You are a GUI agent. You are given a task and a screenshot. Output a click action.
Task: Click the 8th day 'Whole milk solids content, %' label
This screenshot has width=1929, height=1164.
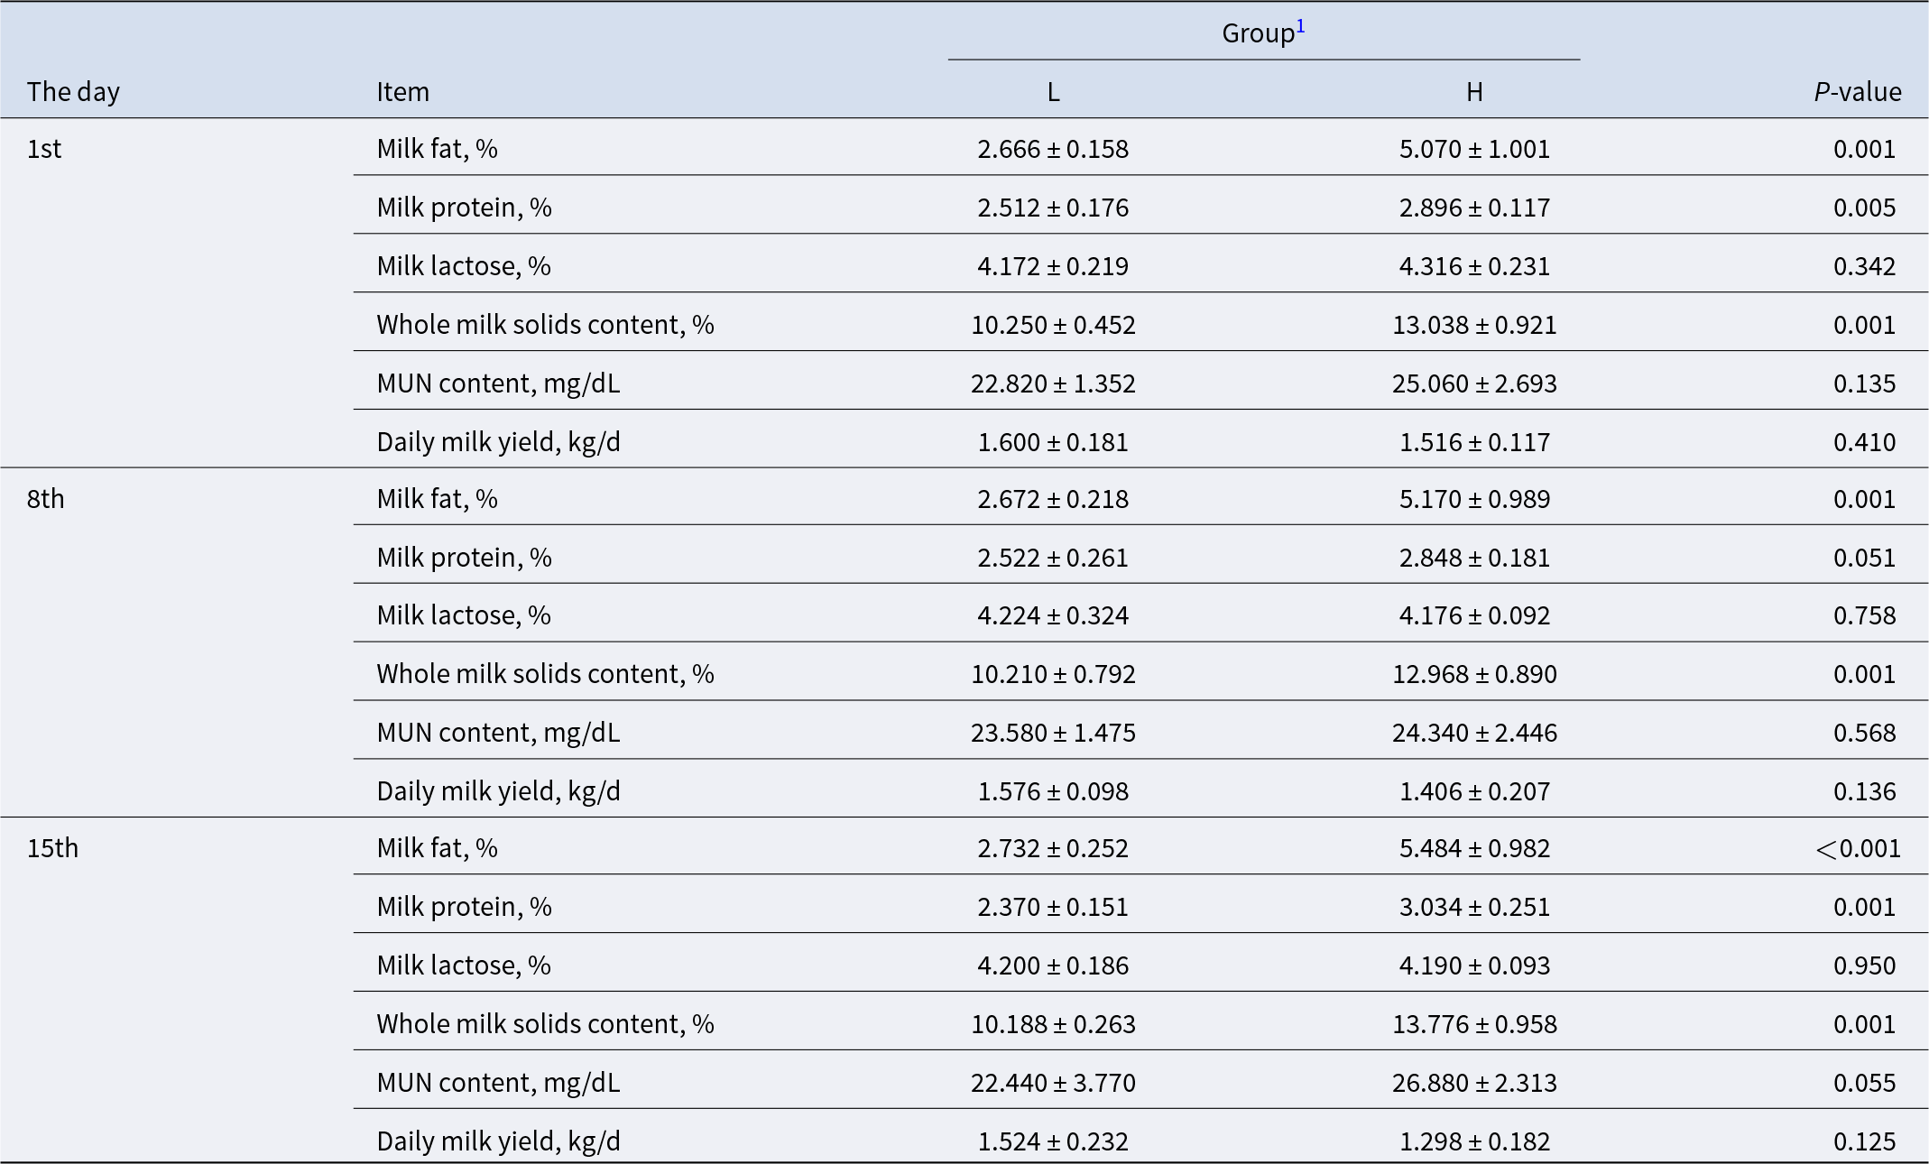point(545,673)
